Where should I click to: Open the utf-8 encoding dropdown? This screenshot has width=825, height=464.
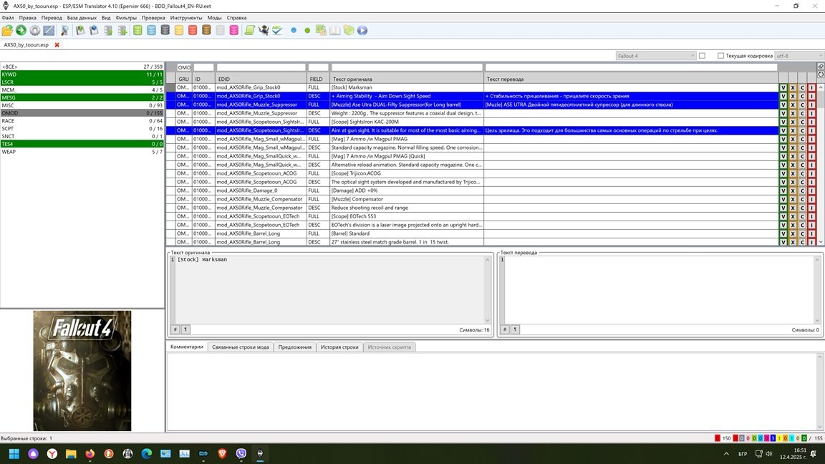point(798,56)
